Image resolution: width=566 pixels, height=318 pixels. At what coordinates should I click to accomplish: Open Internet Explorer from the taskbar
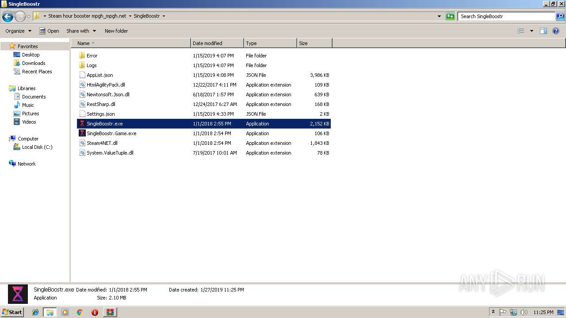click(x=35, y=312)
